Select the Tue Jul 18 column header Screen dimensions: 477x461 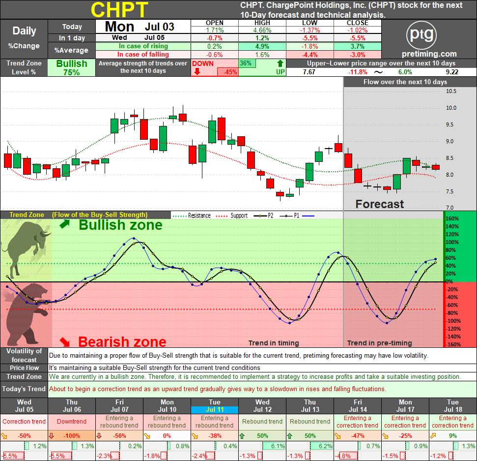point(452,406)
